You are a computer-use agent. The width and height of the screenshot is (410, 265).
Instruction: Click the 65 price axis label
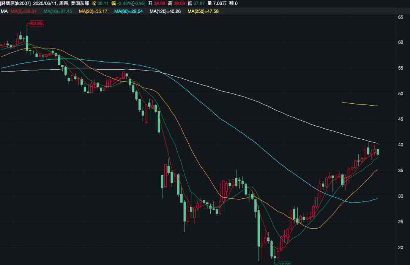[401, 17]
